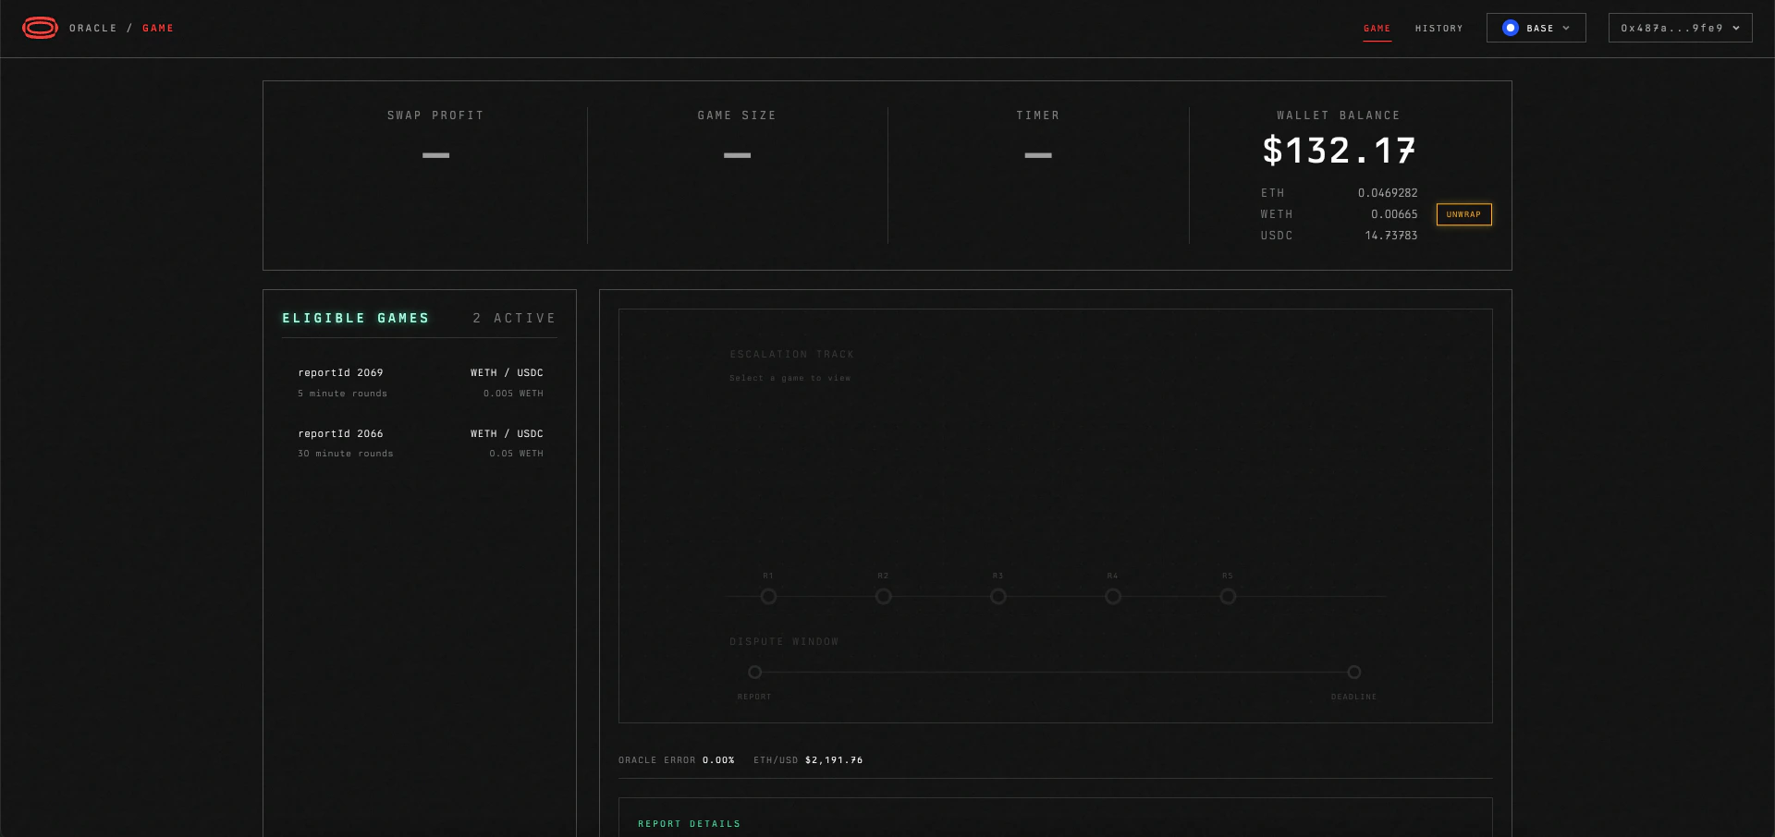Viewport: 1775px width, 837px height.
Task: Click the R3 escalation round marker
Action: pos(998,597)
